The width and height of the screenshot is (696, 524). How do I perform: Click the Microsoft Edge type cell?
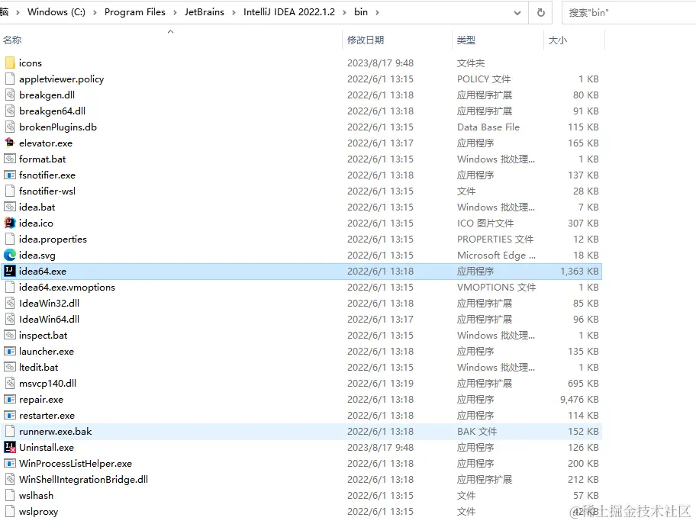pyautogui.click(x=496, y=255)
